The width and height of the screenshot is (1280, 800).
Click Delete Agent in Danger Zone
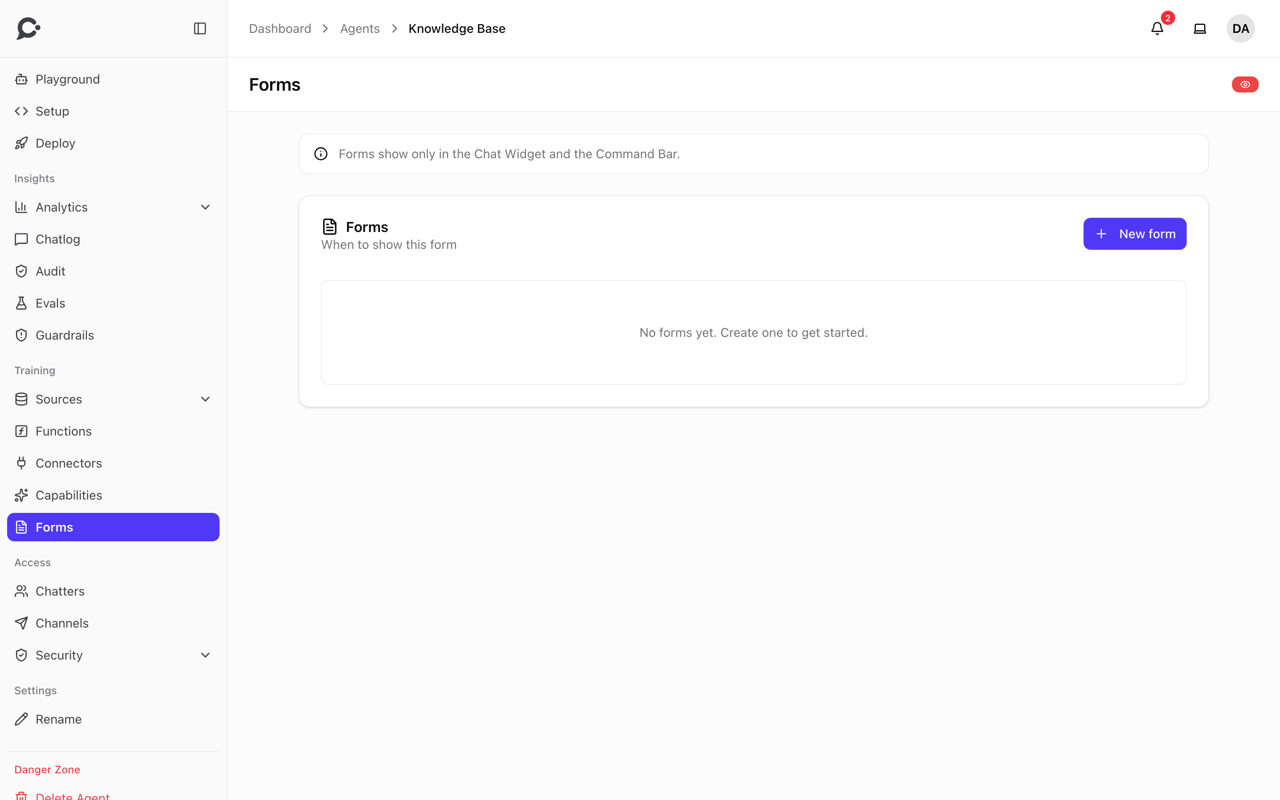coord(113,795)
